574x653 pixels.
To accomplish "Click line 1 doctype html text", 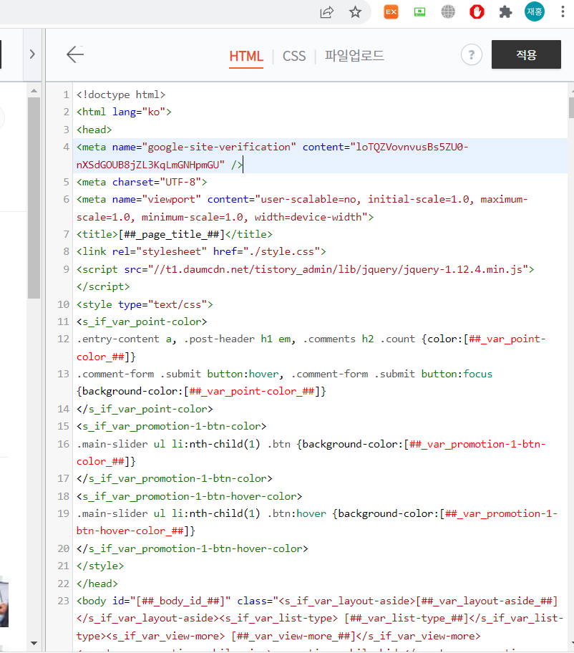I will pyautogui.click(x=121, y=95).
